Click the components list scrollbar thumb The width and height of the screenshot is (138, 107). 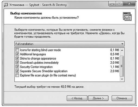122,66
